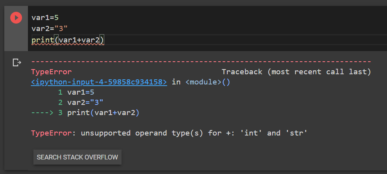Click the print(var1+var2) line in the editor
The image size is (387, 174).
(x=68, y=40)
